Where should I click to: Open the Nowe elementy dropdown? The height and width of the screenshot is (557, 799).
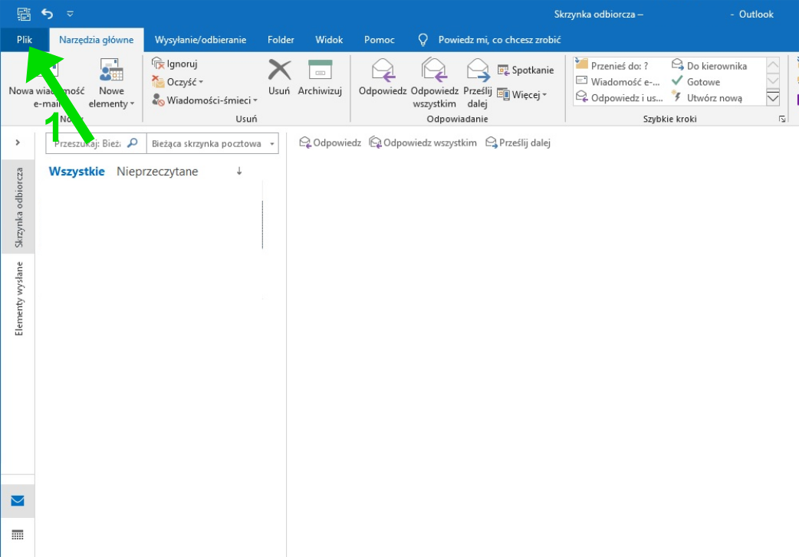pos(111,84)
